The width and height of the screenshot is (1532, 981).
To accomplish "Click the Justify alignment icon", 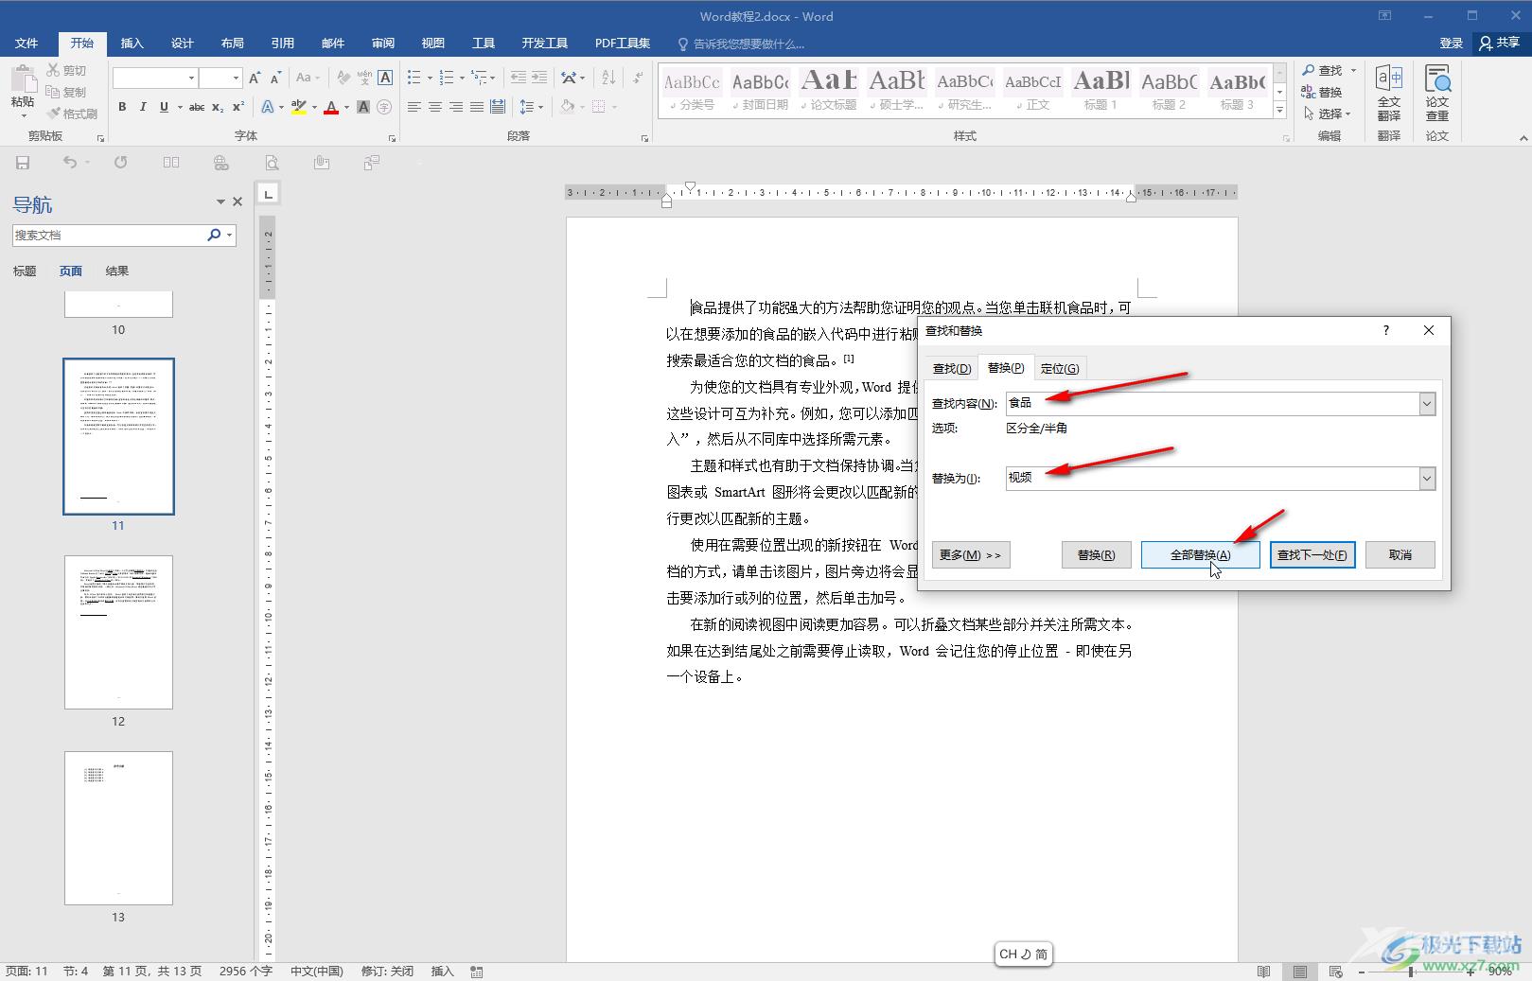I will (x=477, y=107).
